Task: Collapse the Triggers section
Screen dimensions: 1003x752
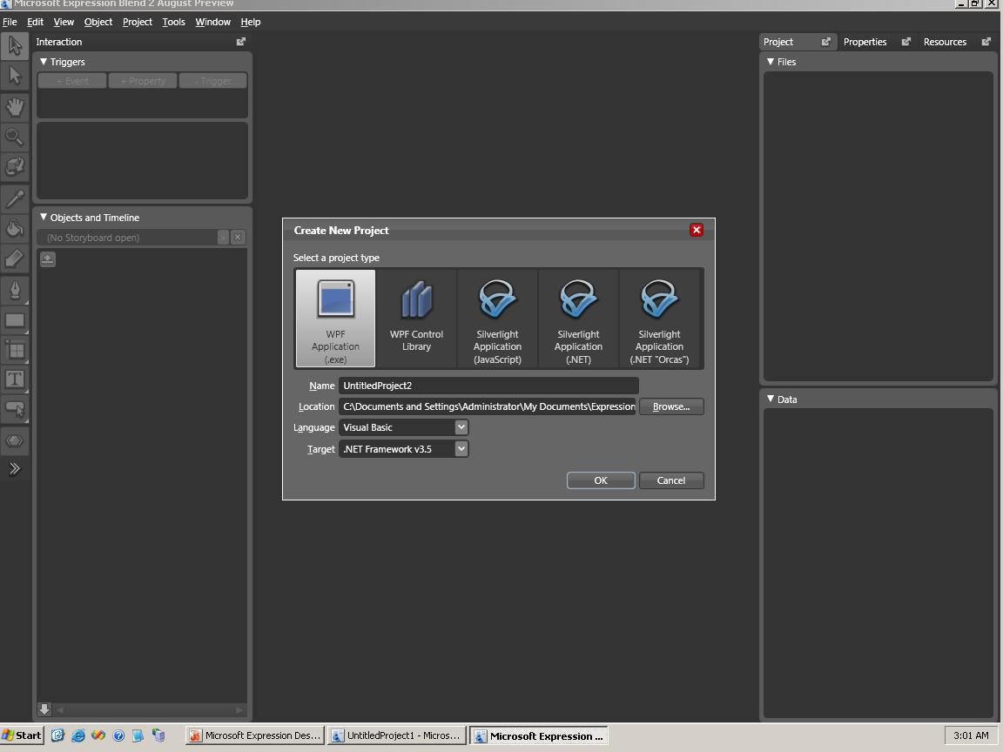Action: [x=44, y=62]
